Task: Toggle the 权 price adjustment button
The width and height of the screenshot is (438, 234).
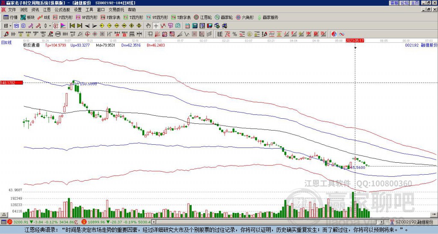Action: pos(56,26)
